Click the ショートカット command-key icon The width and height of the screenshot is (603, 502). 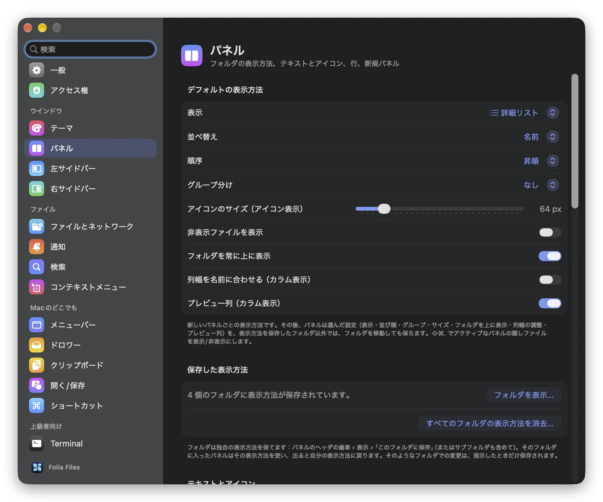(x=37, y=406)
